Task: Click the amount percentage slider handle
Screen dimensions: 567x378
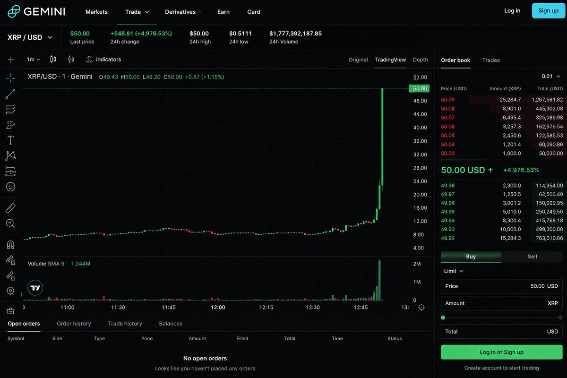Action: click(443, 318)
